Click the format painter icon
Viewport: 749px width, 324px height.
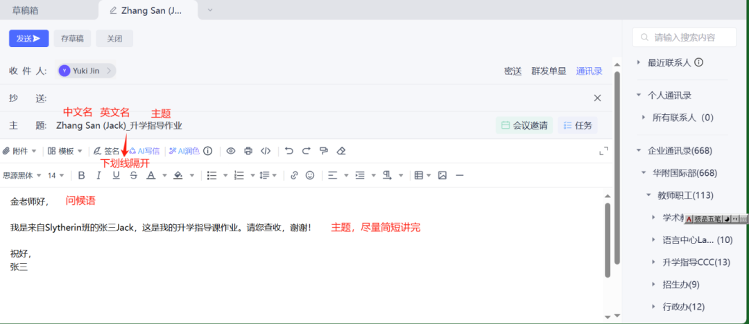(x=324, y=151)
